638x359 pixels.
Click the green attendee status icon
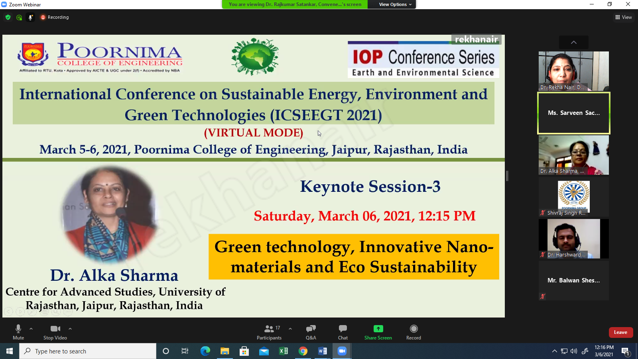(x=19, y=17)
